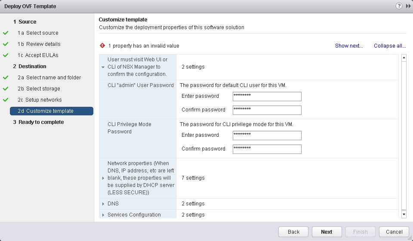Image resolution: width=413 pixels, height=241 pixels.
Task: Click the red invalid value warning icon
Action: [x=102, y=45]
